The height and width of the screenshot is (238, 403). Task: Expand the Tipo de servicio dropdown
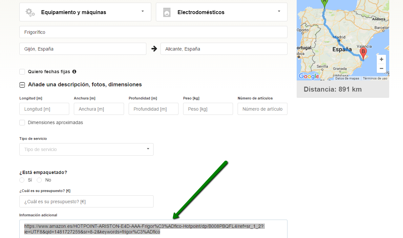(148, 149)
